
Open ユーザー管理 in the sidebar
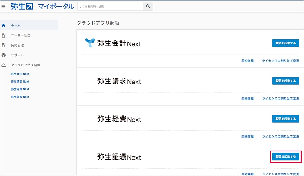point(20,35)
